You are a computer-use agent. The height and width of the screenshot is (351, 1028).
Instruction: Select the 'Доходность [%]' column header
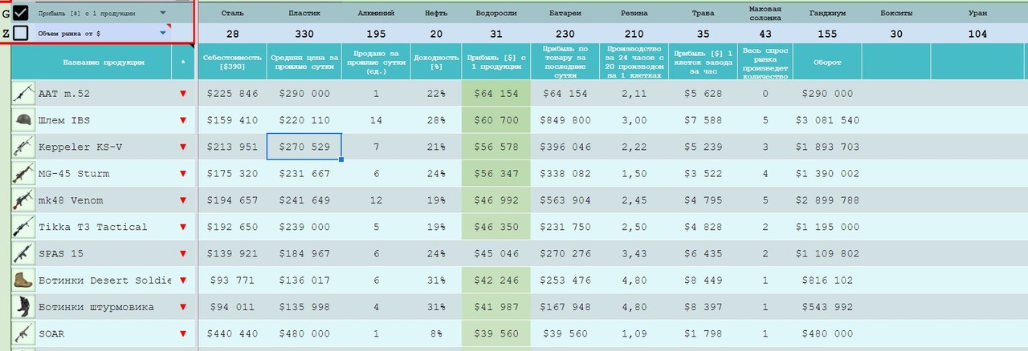tap(436, 62)
